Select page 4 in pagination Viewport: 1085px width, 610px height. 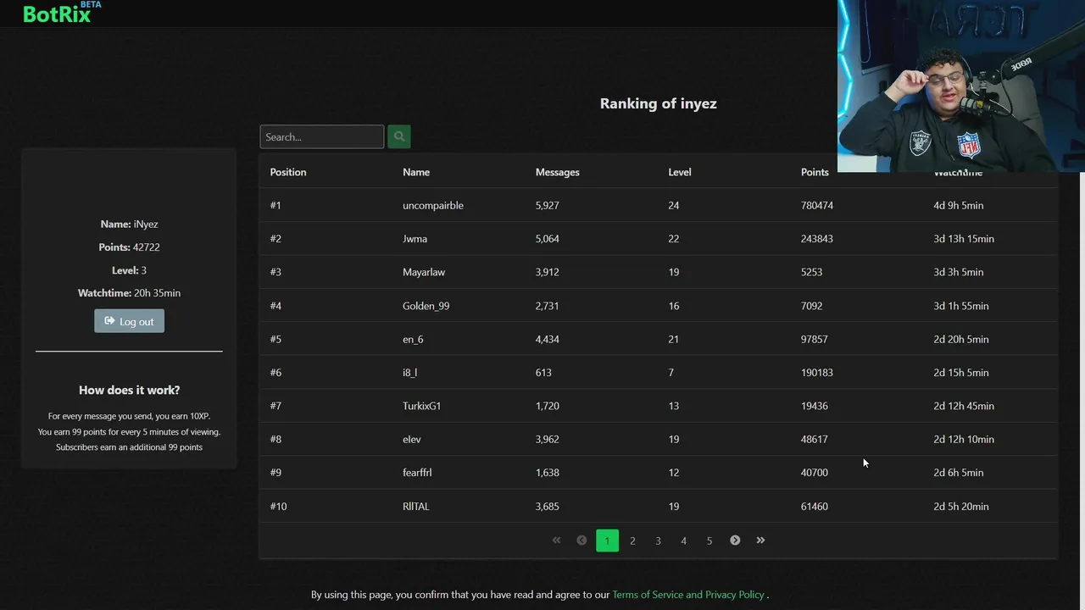(x=683, y=541)
